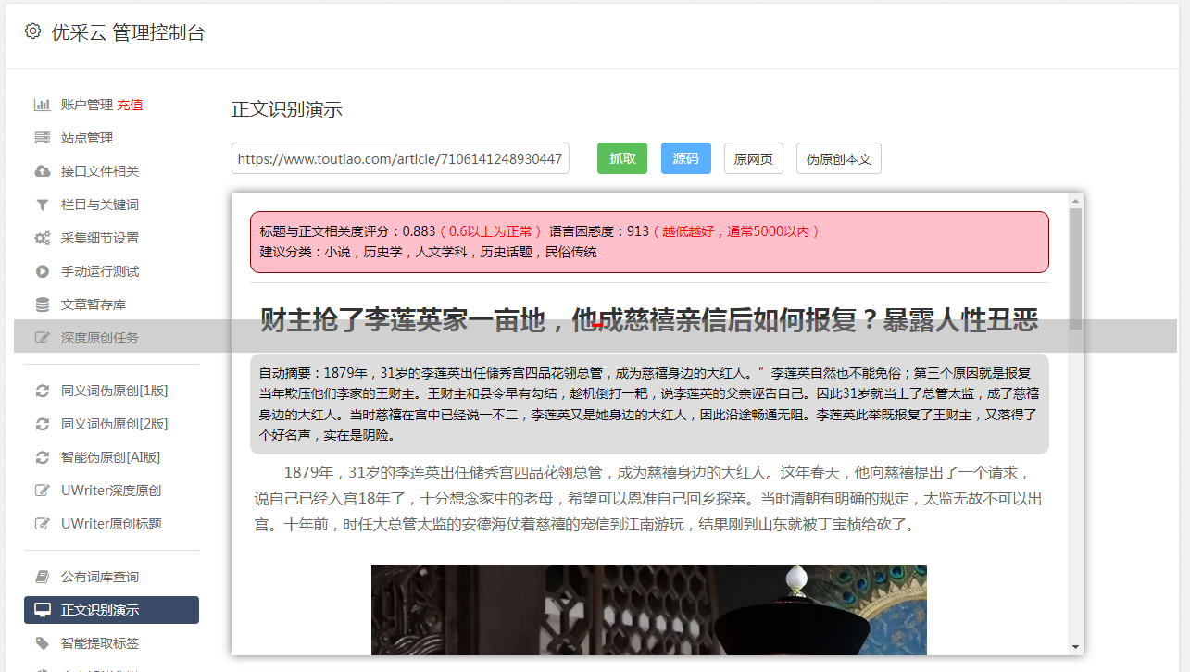The height and width of the screenshot is (672, 1190).
Task: Click the green 抓取 button
Action: [622, 158]
